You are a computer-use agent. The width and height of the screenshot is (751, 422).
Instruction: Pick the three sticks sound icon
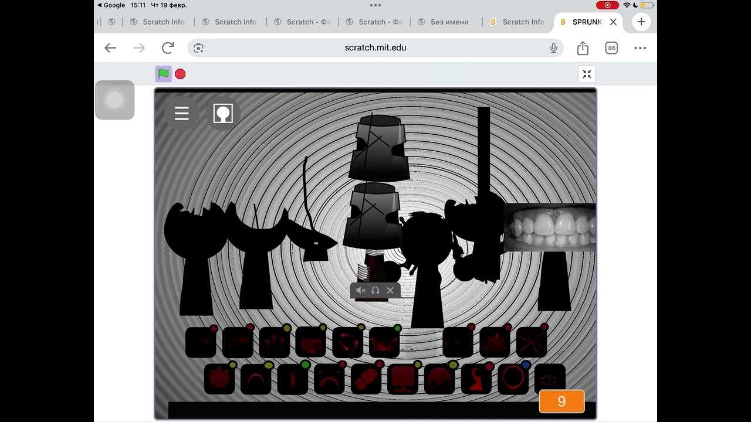click(274, 342)
